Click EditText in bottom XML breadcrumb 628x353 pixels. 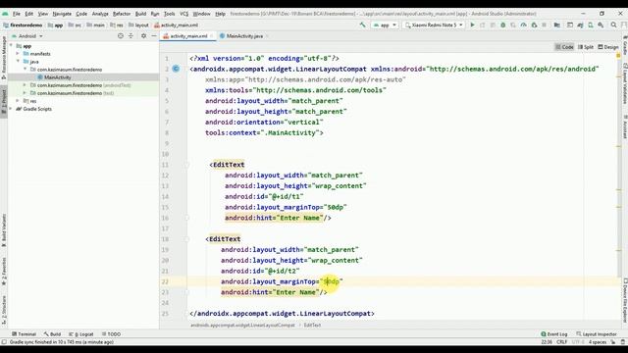[312, 325]
